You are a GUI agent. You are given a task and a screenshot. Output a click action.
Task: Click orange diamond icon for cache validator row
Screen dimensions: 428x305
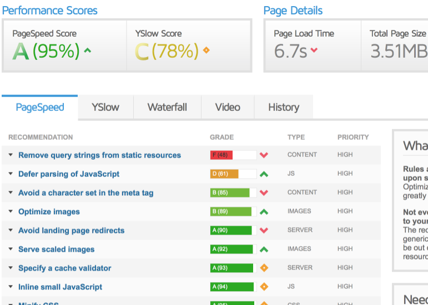coord(264,268)
